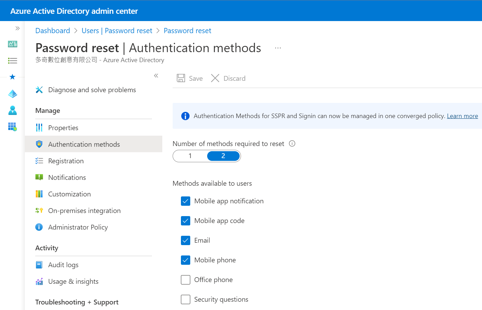This screenshot has width=482, height=310.
Task: Click the Audit logs book icon
Action: 39,265
